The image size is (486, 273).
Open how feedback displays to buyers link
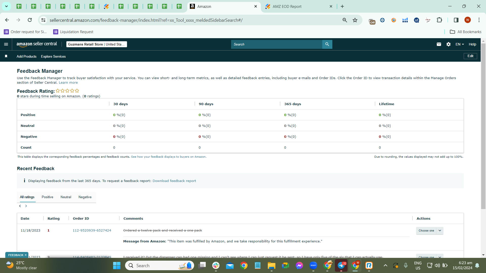coord(168,157)
